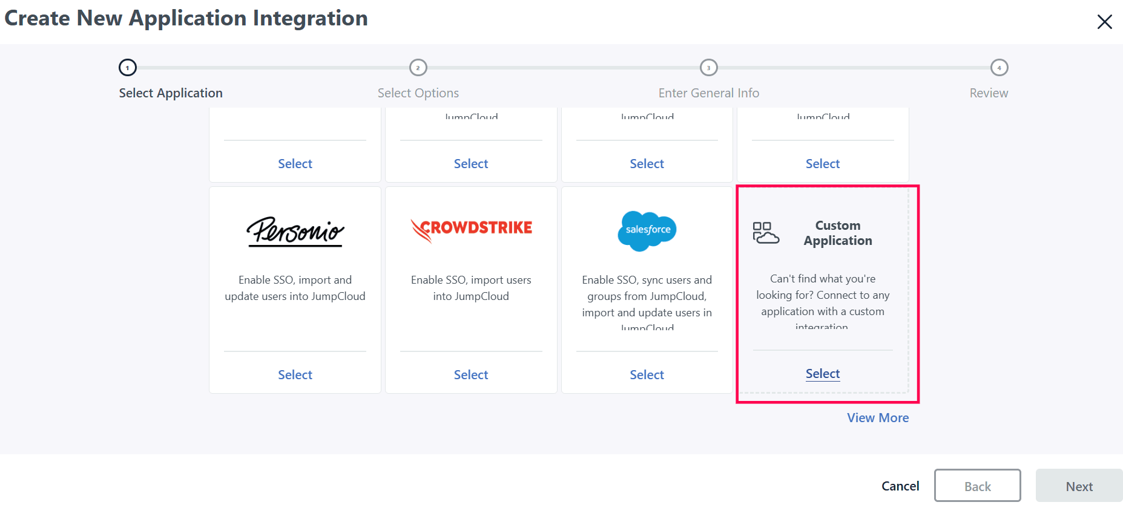Select the Personio application

295,375
